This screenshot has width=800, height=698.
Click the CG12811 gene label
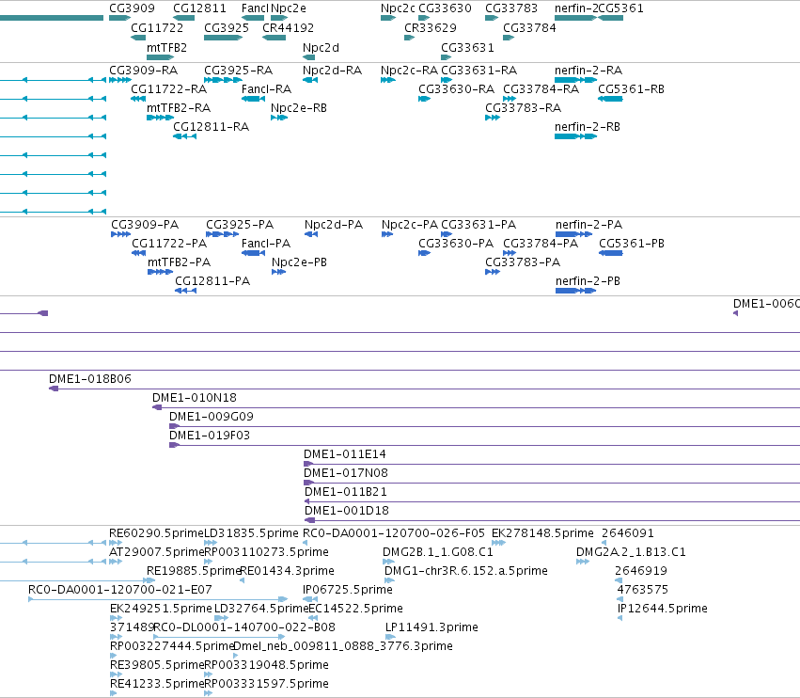[199, 8]
